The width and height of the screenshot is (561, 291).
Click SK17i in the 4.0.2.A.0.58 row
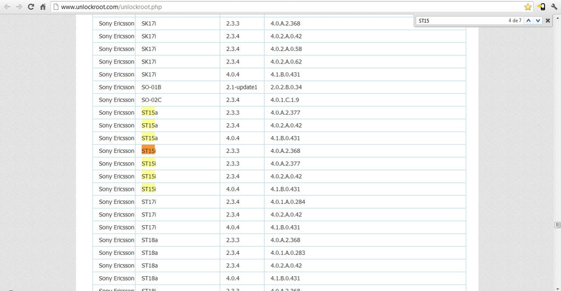tap(148, 49)
